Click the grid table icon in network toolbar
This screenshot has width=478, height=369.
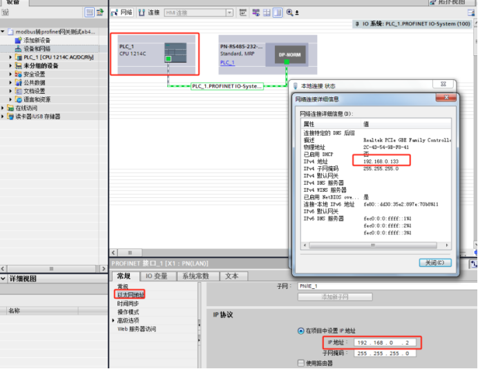[x=267, y=12]
